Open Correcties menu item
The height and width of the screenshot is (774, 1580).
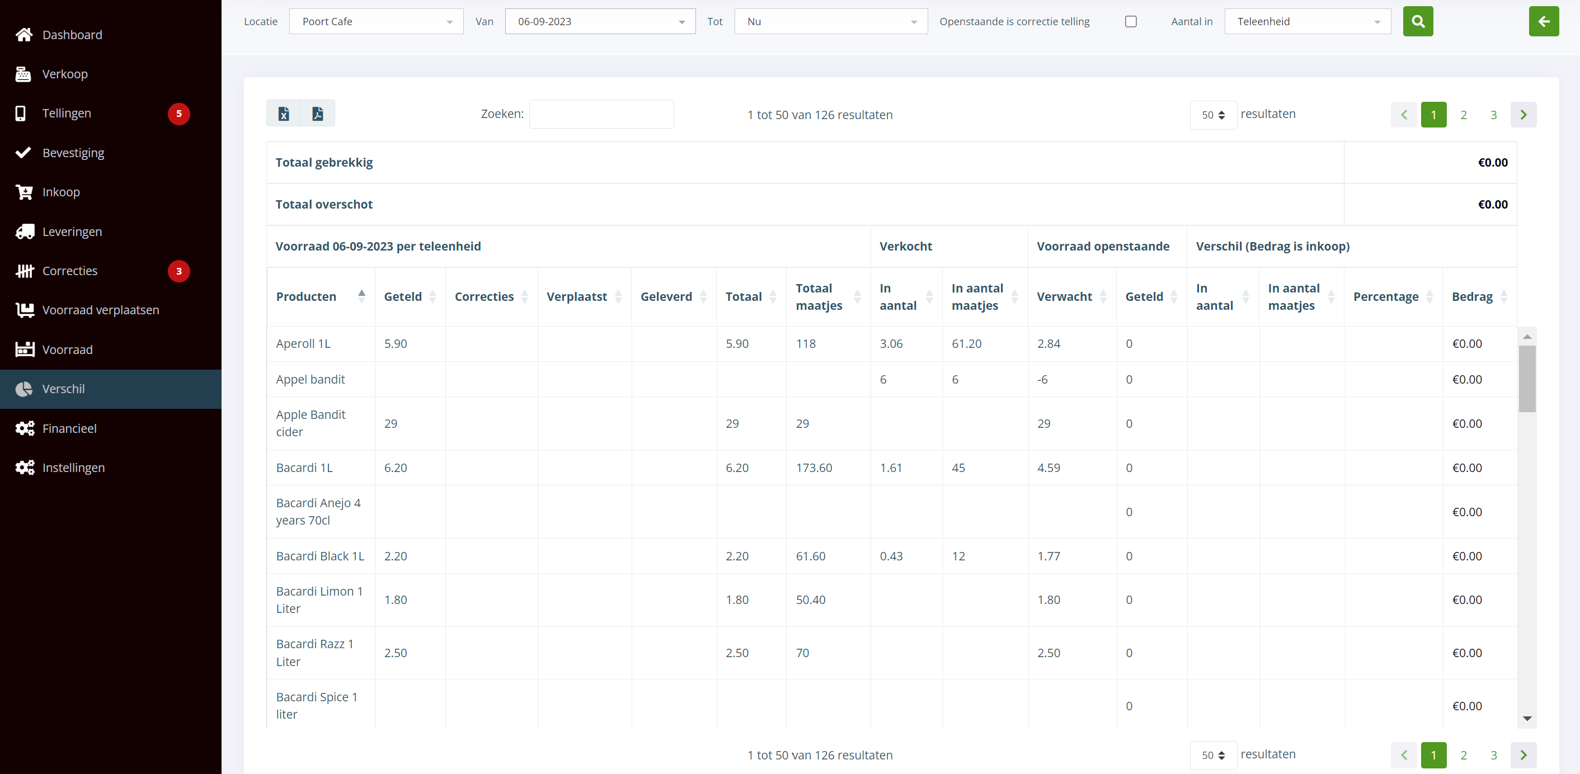point(69,271)
